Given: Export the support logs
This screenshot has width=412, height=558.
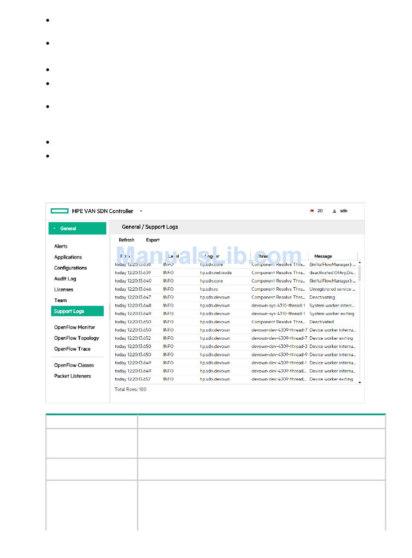Looking at the screenshot, I should point(153,240).
